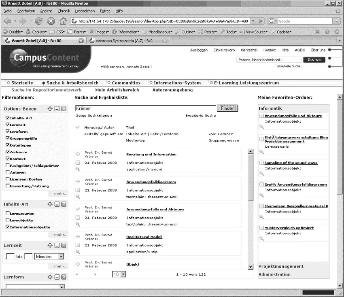Open the results-per-page dropdown showing 10
The image size is (344, 297).
(x=123, y=274)
